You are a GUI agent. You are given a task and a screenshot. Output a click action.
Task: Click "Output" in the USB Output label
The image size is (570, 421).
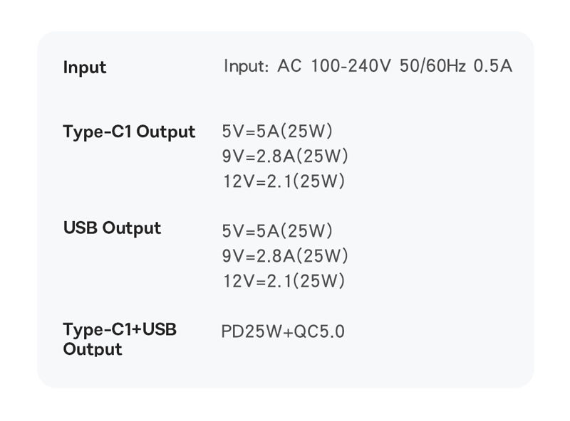tap(132, 228)
